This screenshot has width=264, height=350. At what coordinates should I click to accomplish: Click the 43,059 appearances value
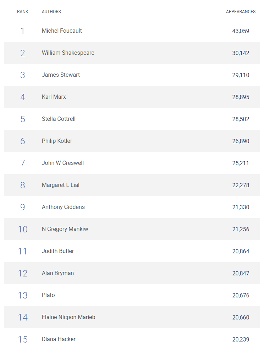tap(241, 31)
